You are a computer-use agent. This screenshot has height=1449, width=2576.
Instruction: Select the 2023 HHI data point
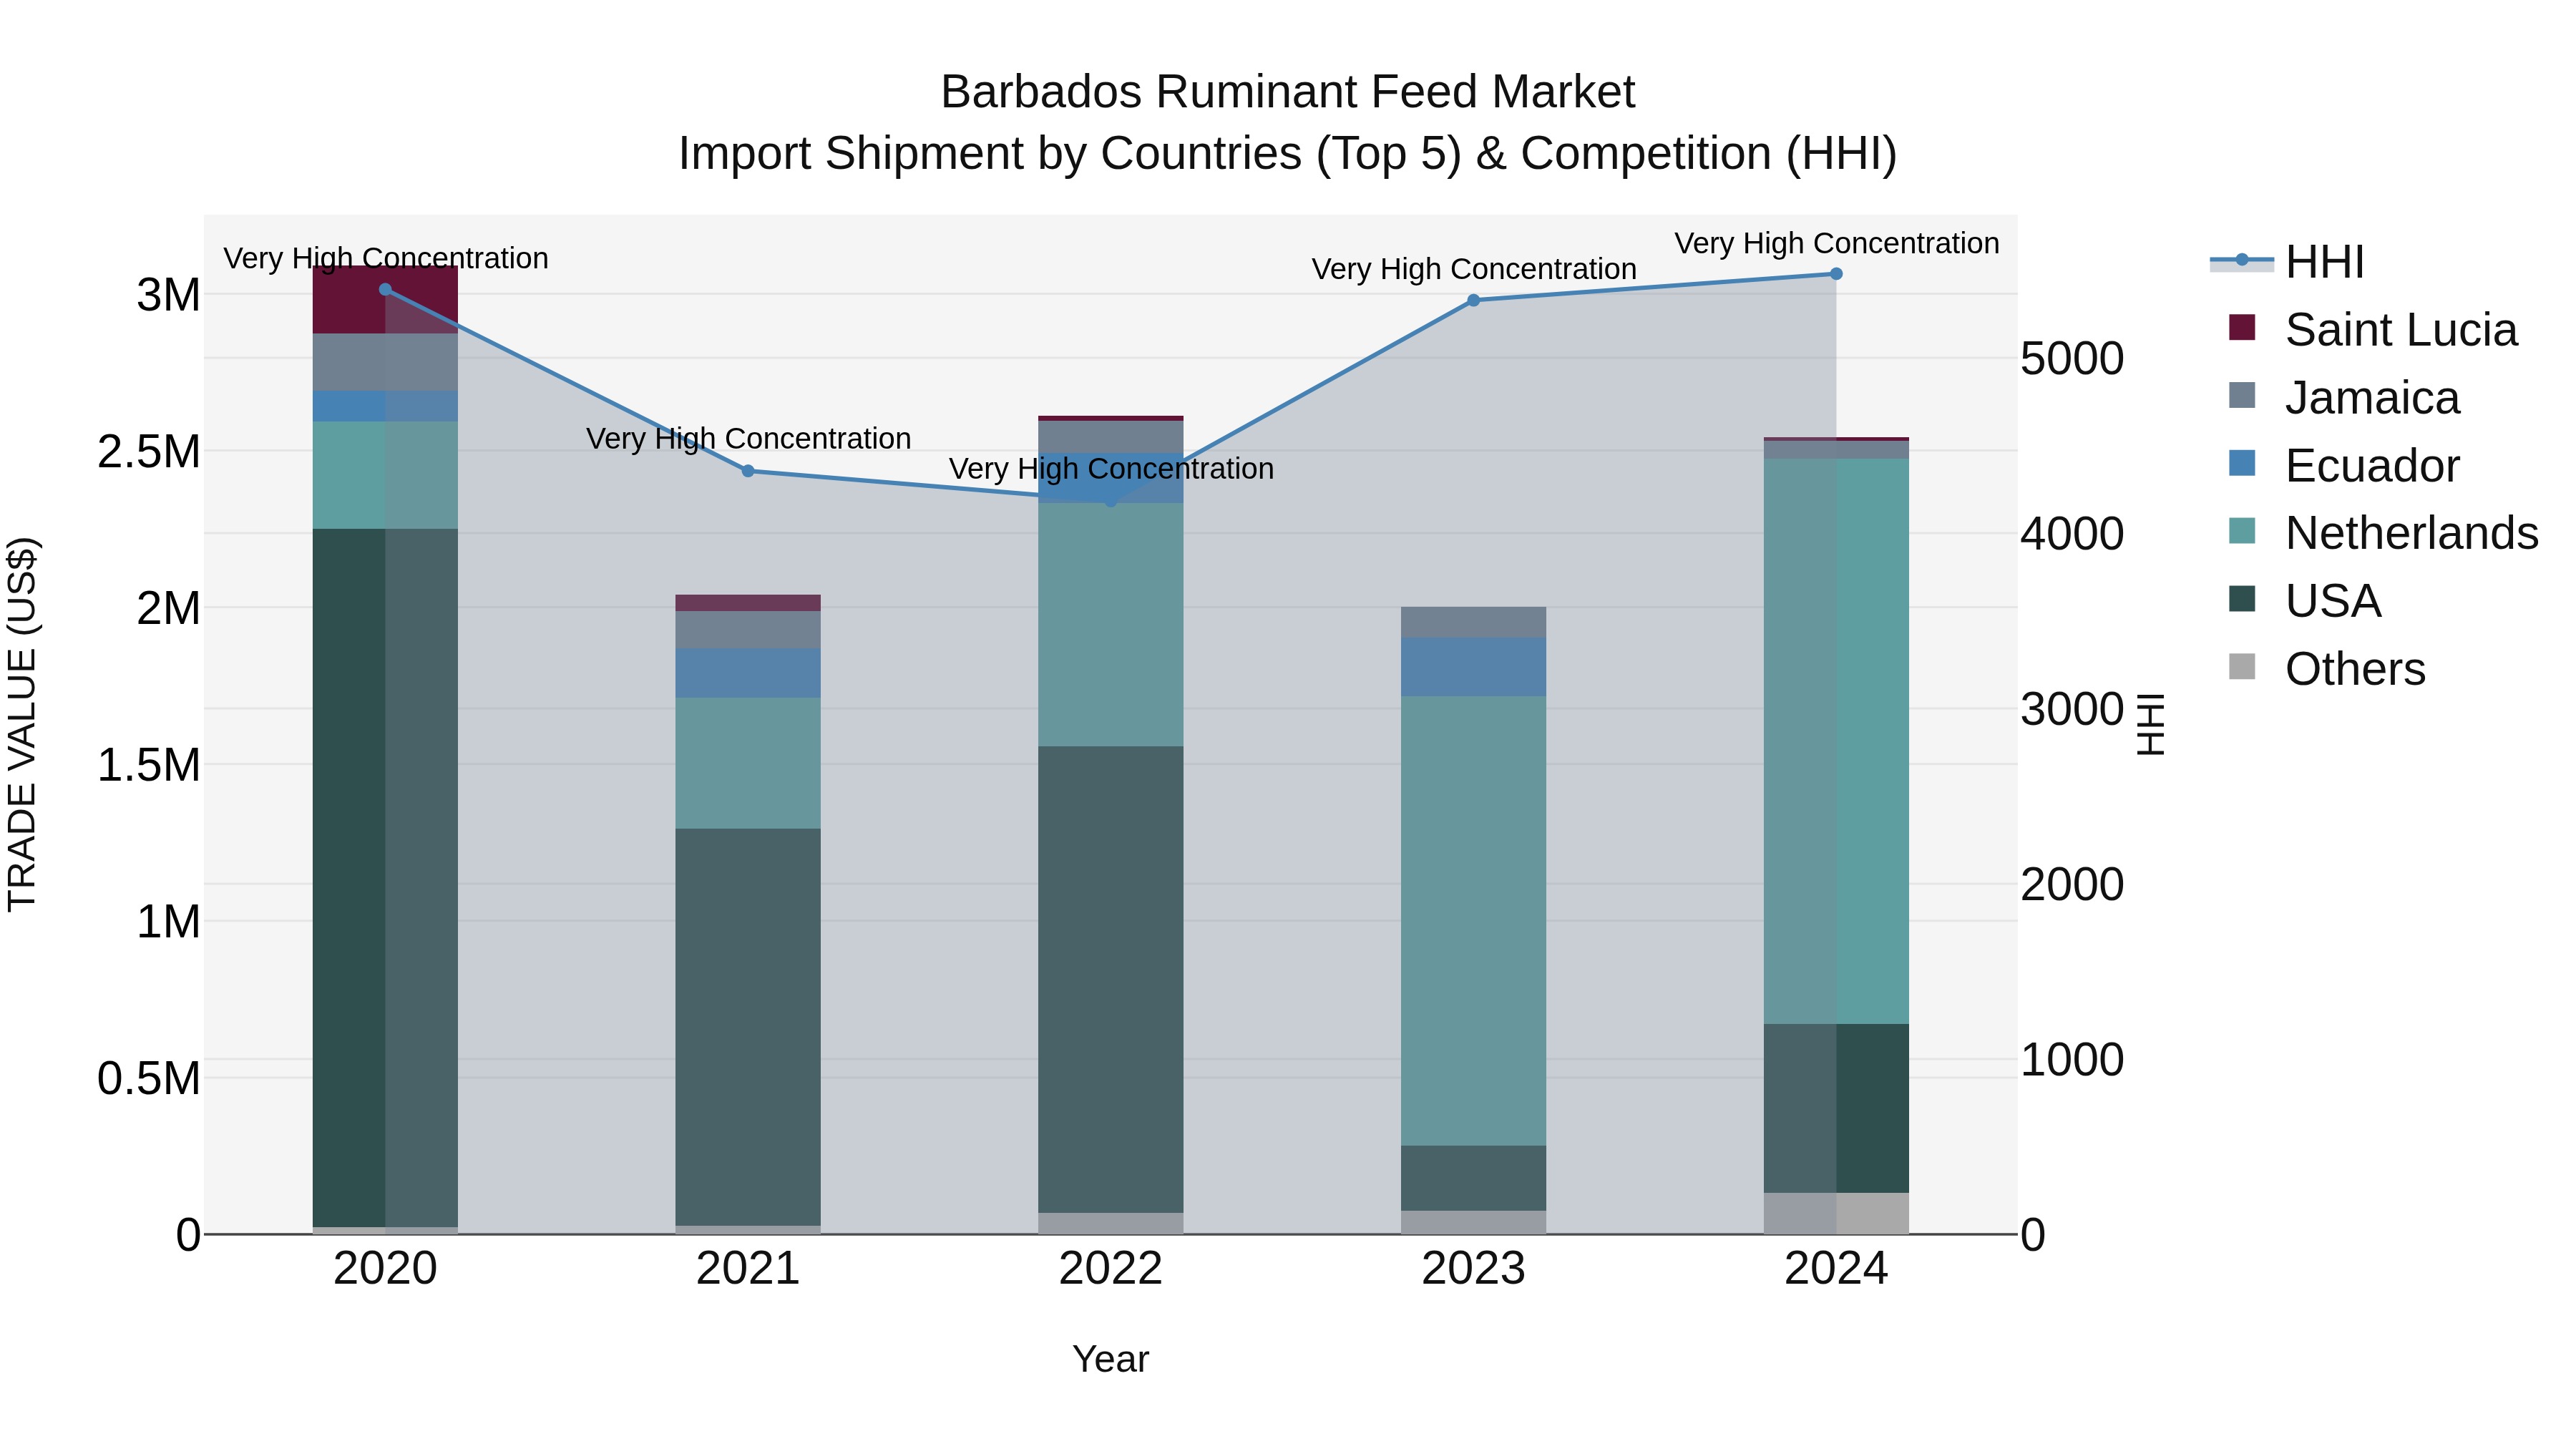tap(1473, 300)
